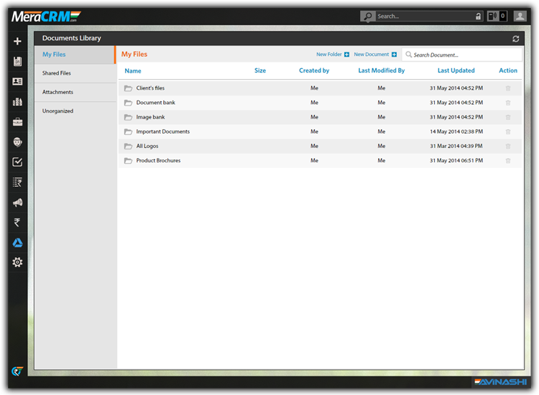539x395 pixels.
Task: Open the Client's files folder
Action: coord(150,88)
